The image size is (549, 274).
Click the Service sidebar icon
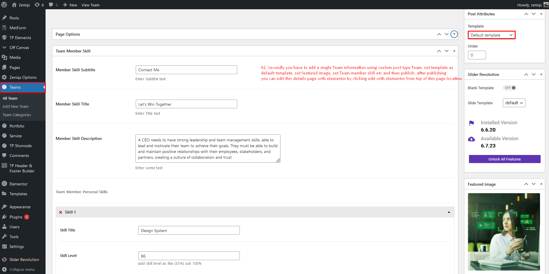[x=4, y=136]
